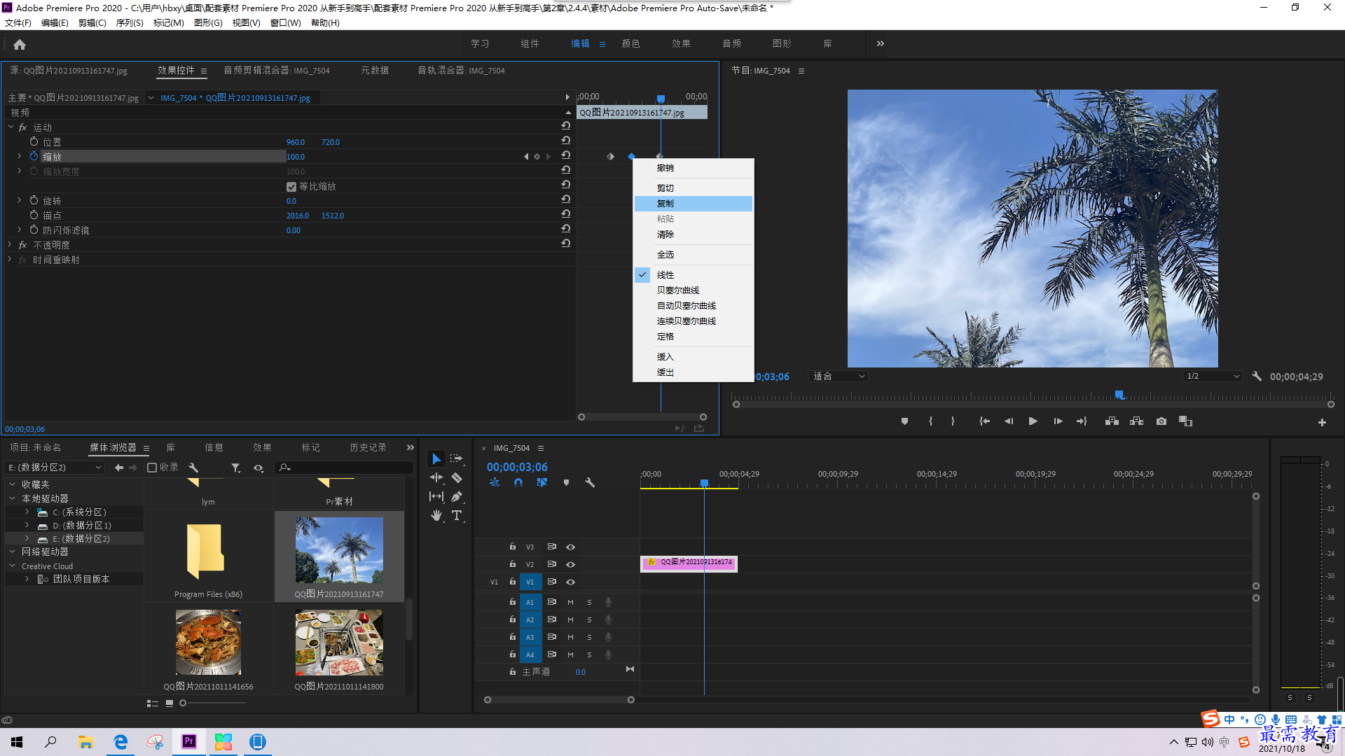Toggle Position animation stopwatch
The image size is (1345, 756).
click(34, 141)
